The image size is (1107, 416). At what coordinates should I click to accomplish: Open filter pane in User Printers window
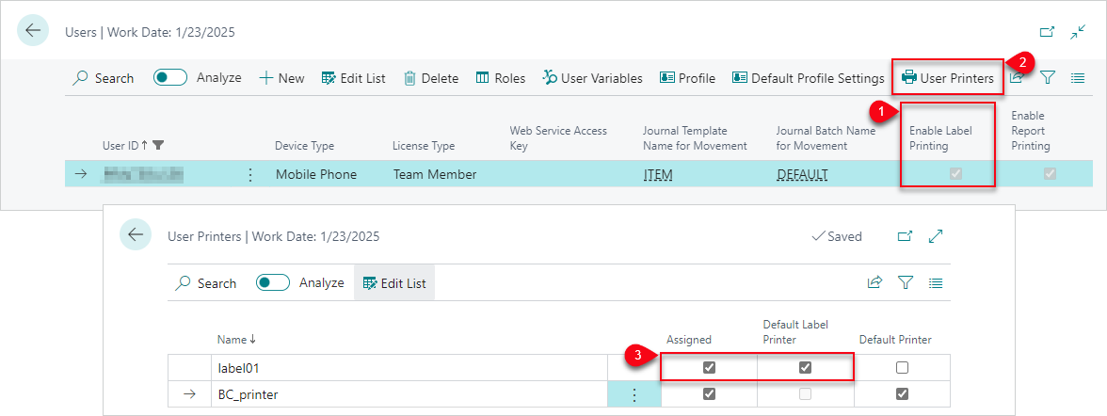point(906,282)
